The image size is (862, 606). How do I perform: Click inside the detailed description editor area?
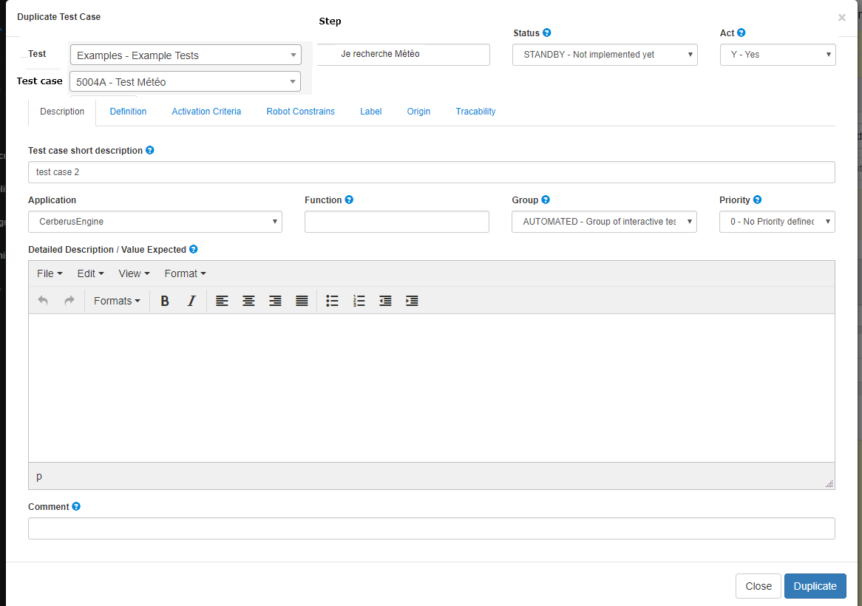[x=432, y=388]
